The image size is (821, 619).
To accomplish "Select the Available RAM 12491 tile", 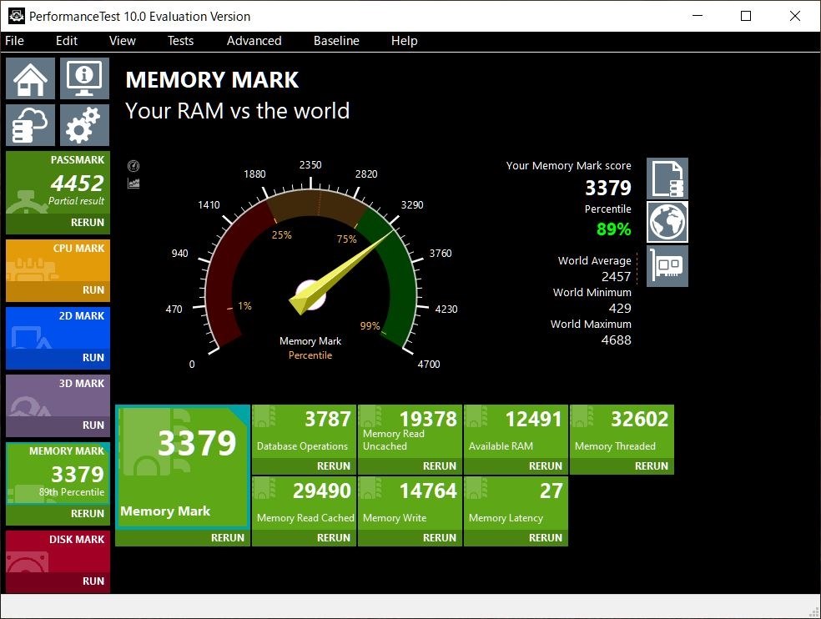I will point(516,431).
